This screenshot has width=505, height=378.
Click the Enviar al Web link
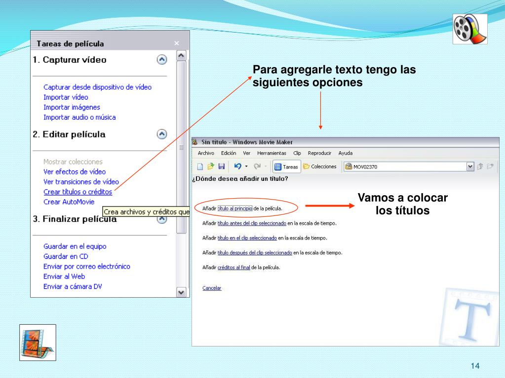[x=64, y=276]
